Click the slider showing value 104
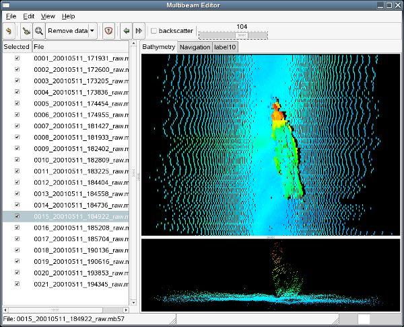This screenshot has width=404, height=327. point(242,35)
